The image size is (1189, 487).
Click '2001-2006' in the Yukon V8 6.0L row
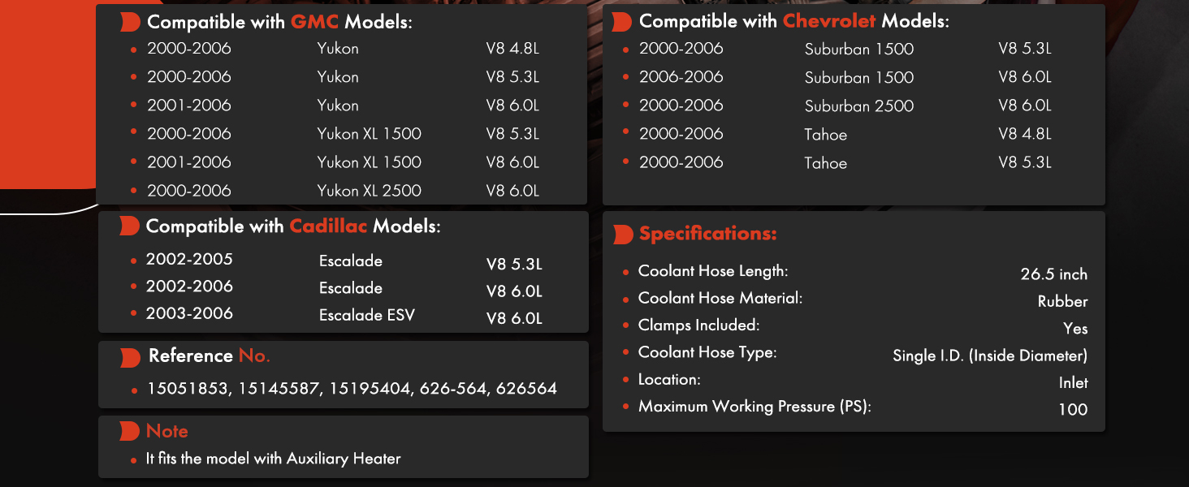click(189, 106)
